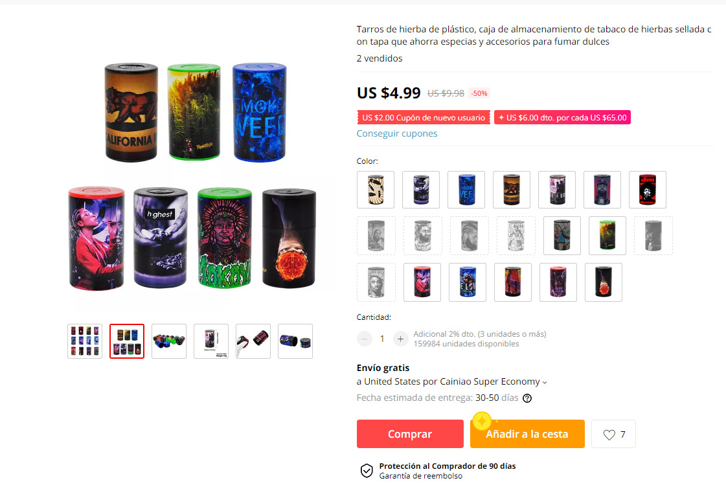Expand Cainiao Super Economy shipping dropdown

pos(545,382)
